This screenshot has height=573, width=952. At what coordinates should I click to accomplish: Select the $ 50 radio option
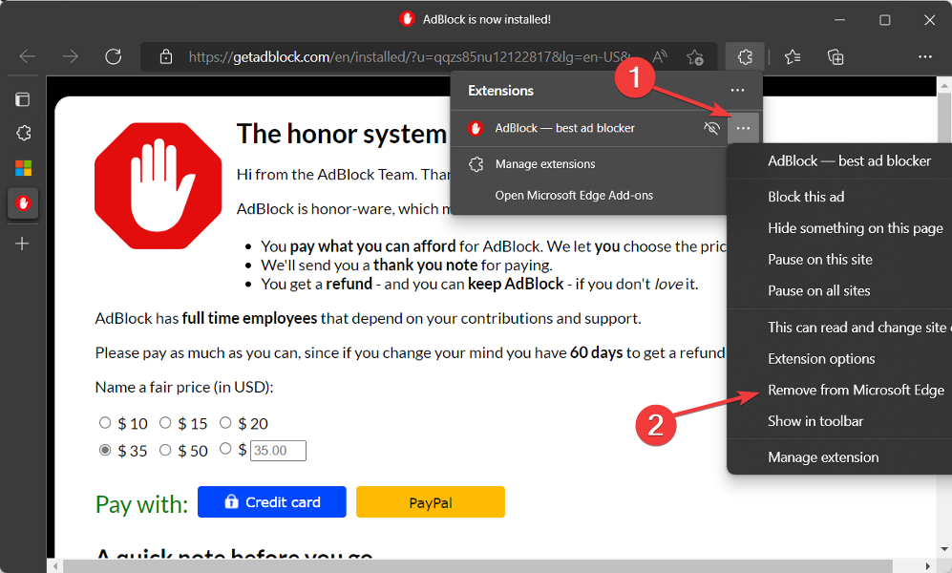coord(165,450)
